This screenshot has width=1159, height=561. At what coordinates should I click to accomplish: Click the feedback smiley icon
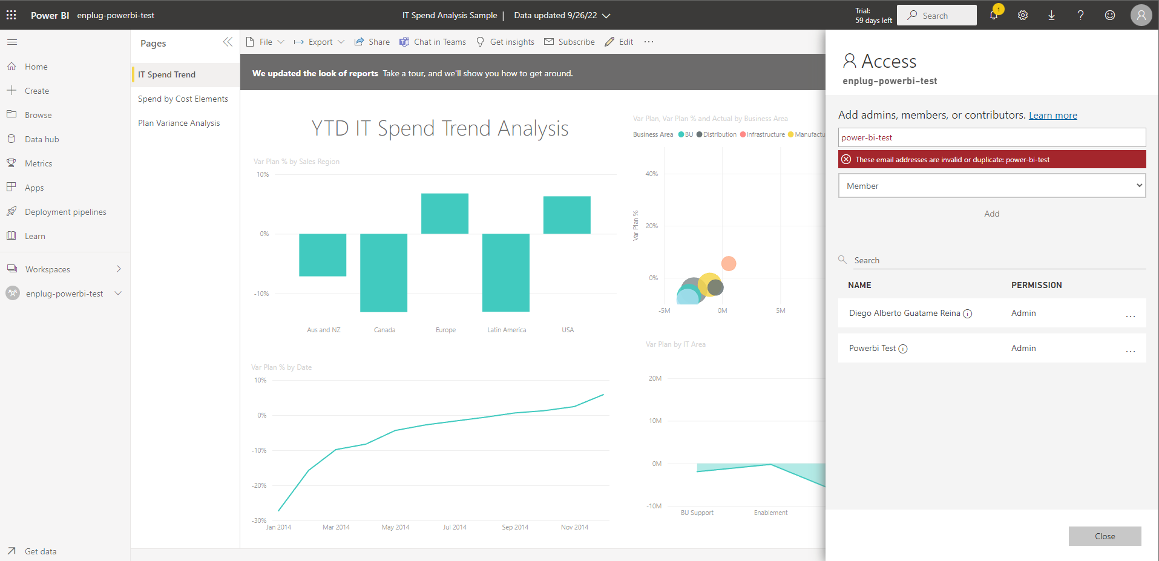tap(1110, 15)
